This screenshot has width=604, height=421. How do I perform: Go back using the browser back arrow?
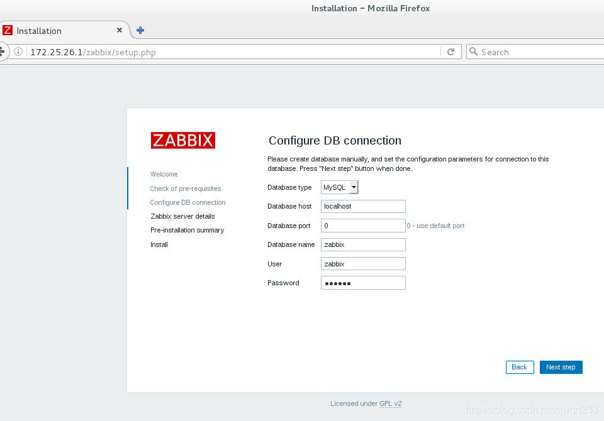[2, 52]
